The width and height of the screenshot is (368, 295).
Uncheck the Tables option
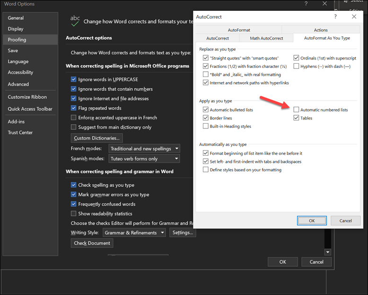click(x=297, y=118)
